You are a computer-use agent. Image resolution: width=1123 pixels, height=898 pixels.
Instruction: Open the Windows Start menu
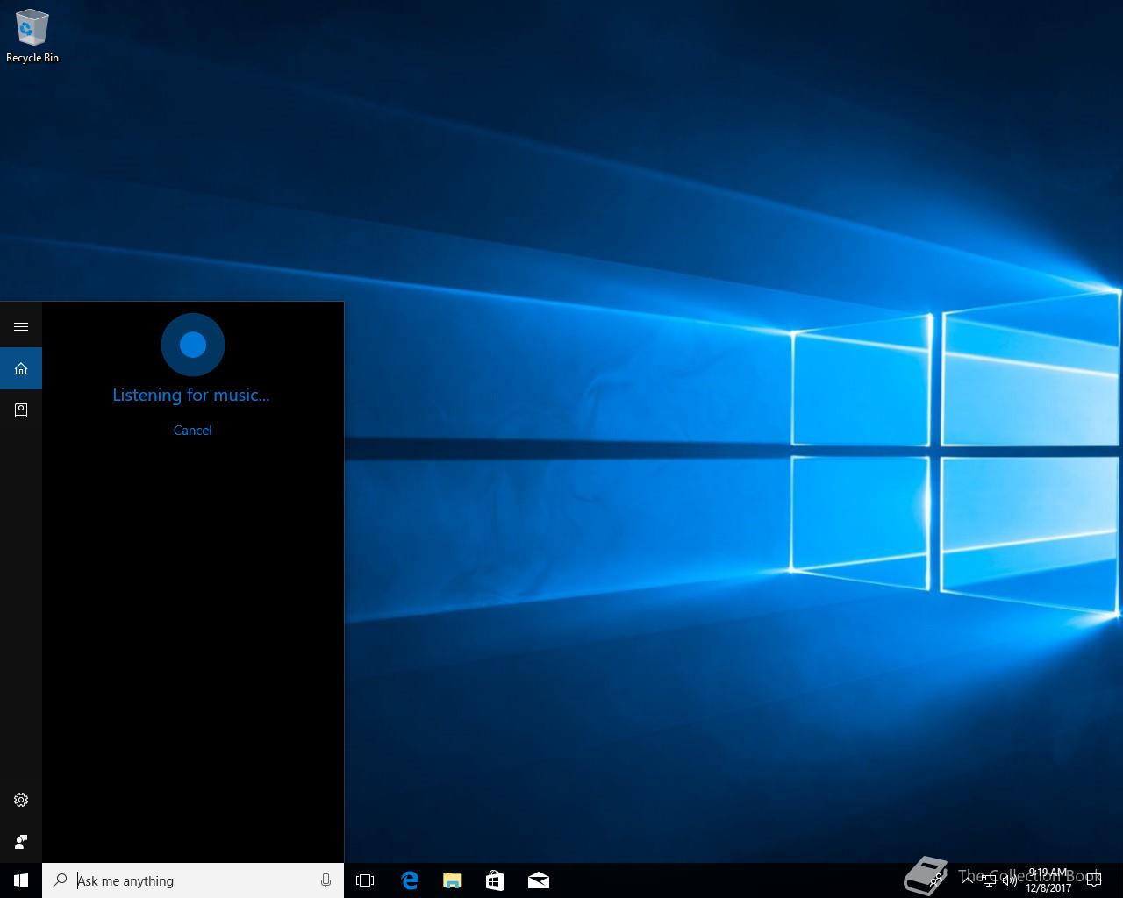(x=21, y=880)
